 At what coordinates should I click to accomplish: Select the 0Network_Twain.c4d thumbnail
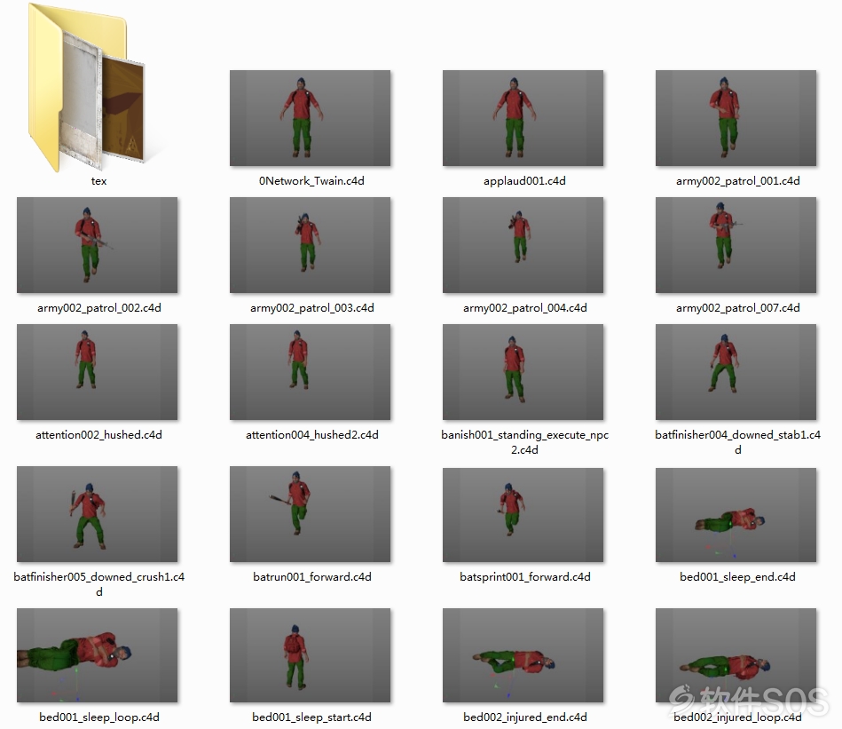pos(311,118)
